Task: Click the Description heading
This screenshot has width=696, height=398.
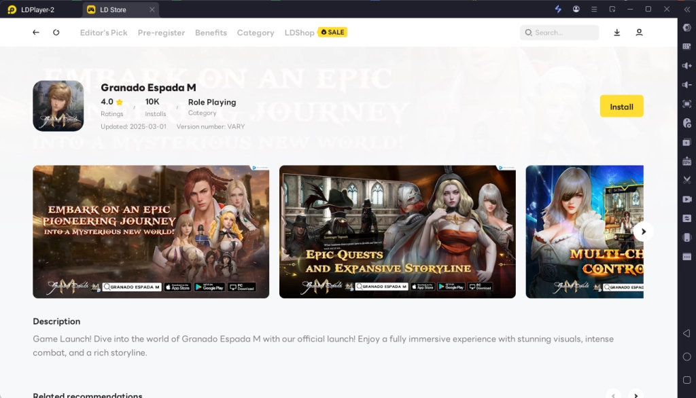Action: pos(56,321)
